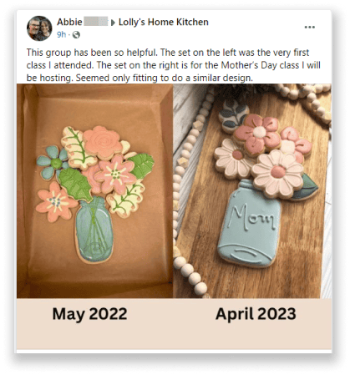Open the April 2023 cookie photo
Screen dimensions: 350x375
click(x=252, y=191)
